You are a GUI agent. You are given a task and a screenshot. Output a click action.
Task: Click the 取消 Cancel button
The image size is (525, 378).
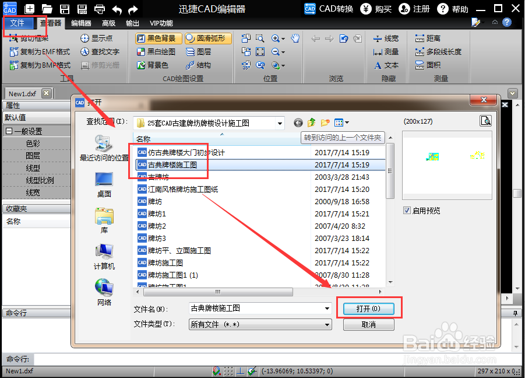pyautogui.click(x=368, y=325)
